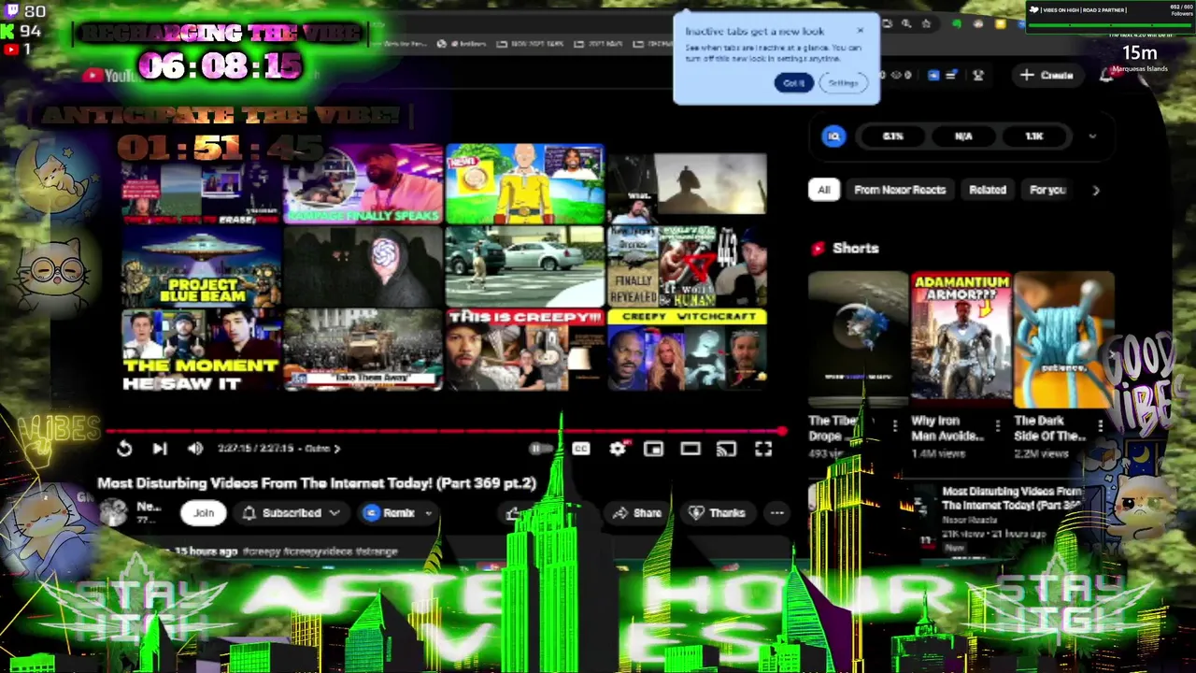Viewport: 1196px width, 673px height.
Task: Expand the IQ stats panel chevron
Action: click(x=1092, y=136)
